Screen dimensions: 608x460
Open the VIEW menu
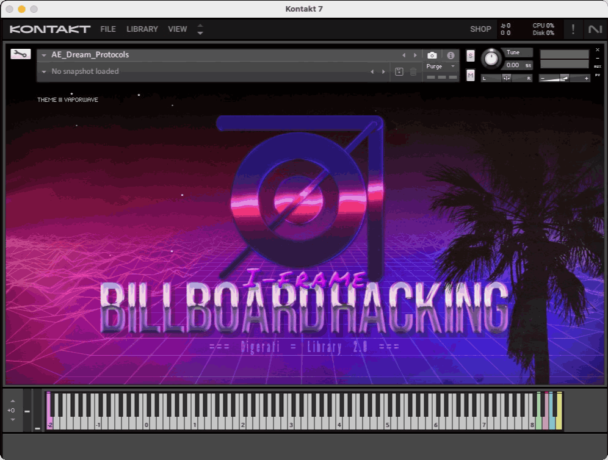pos(177,29)
